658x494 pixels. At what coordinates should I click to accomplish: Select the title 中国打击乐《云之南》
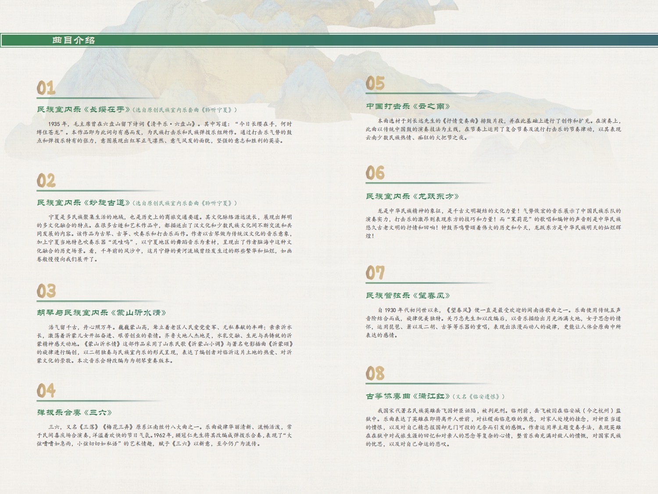tap(408, 106)
